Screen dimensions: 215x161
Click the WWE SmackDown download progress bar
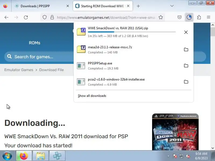coord(132,32)
